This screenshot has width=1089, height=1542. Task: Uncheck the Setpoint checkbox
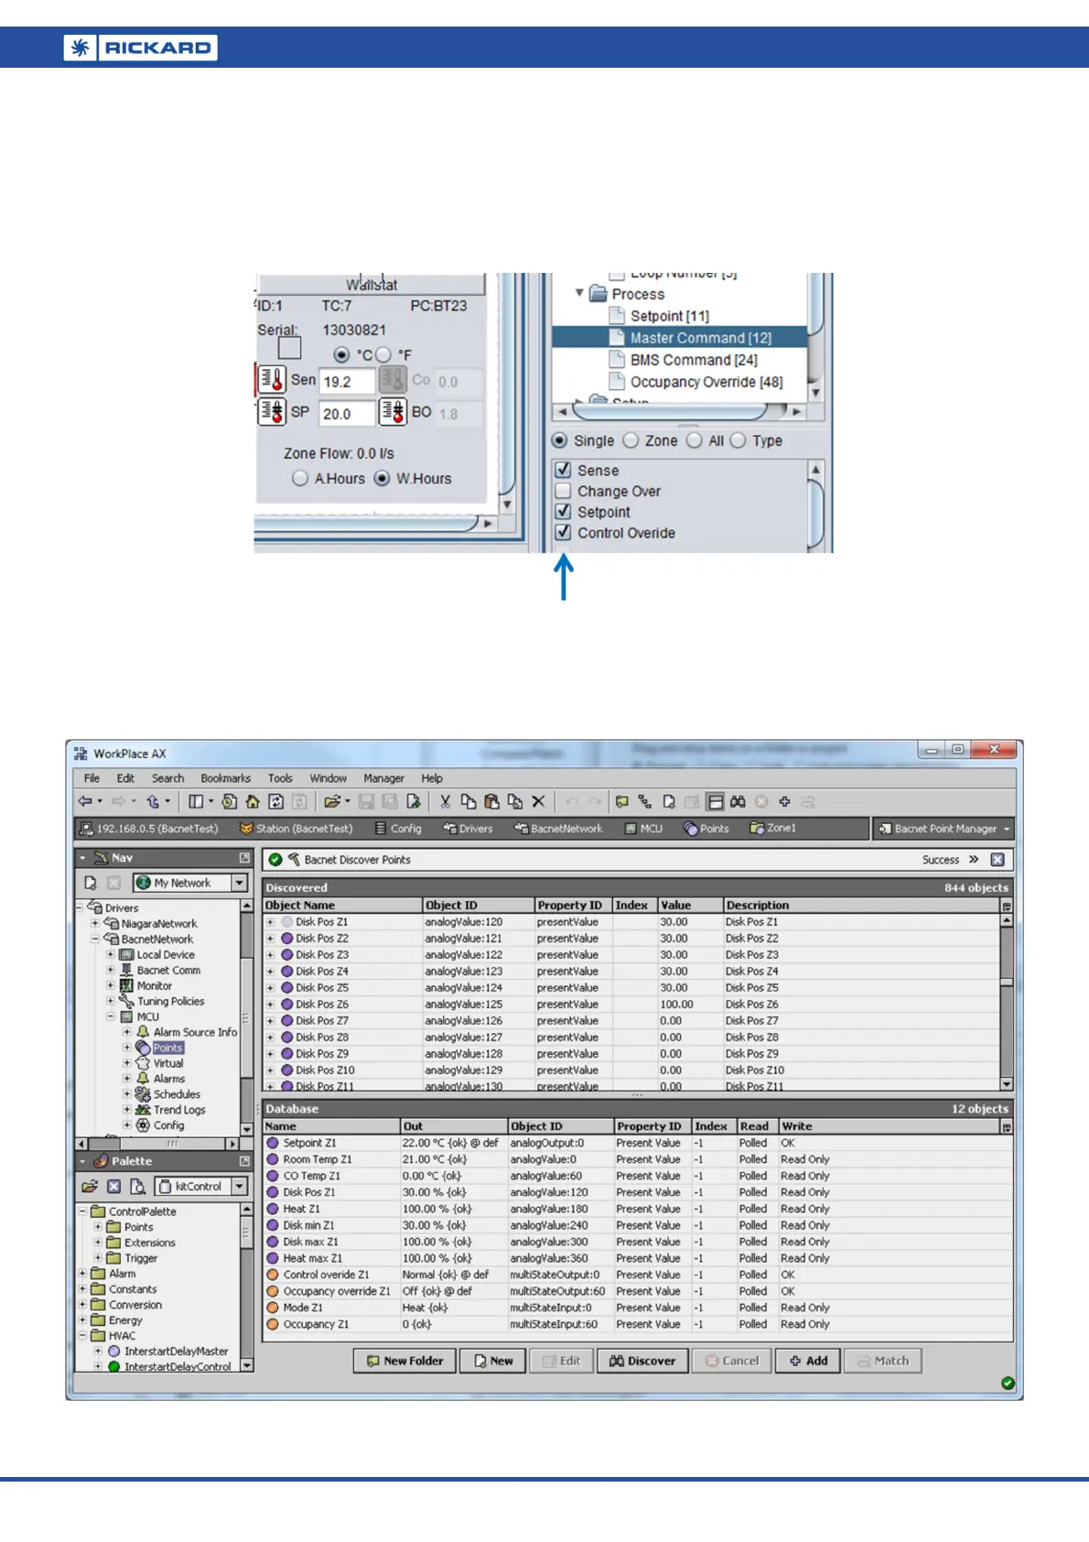pyautogui.click(x=563, y=512)
